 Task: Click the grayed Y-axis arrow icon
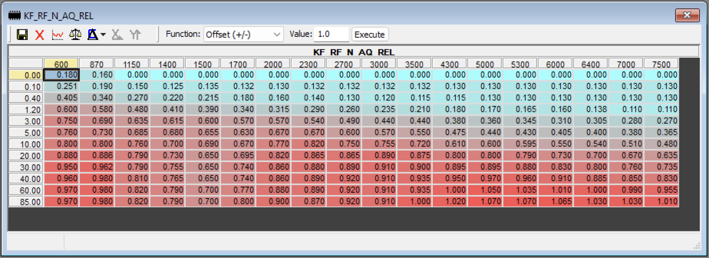135,34
